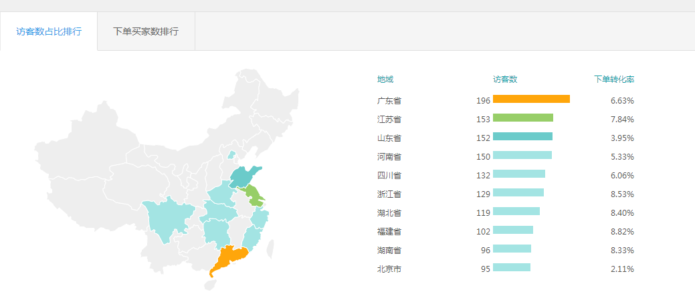The height and width of the screenshot is (306, 695).
Task: Select the 江苏省 row label
Action: (x=389, y=119)
